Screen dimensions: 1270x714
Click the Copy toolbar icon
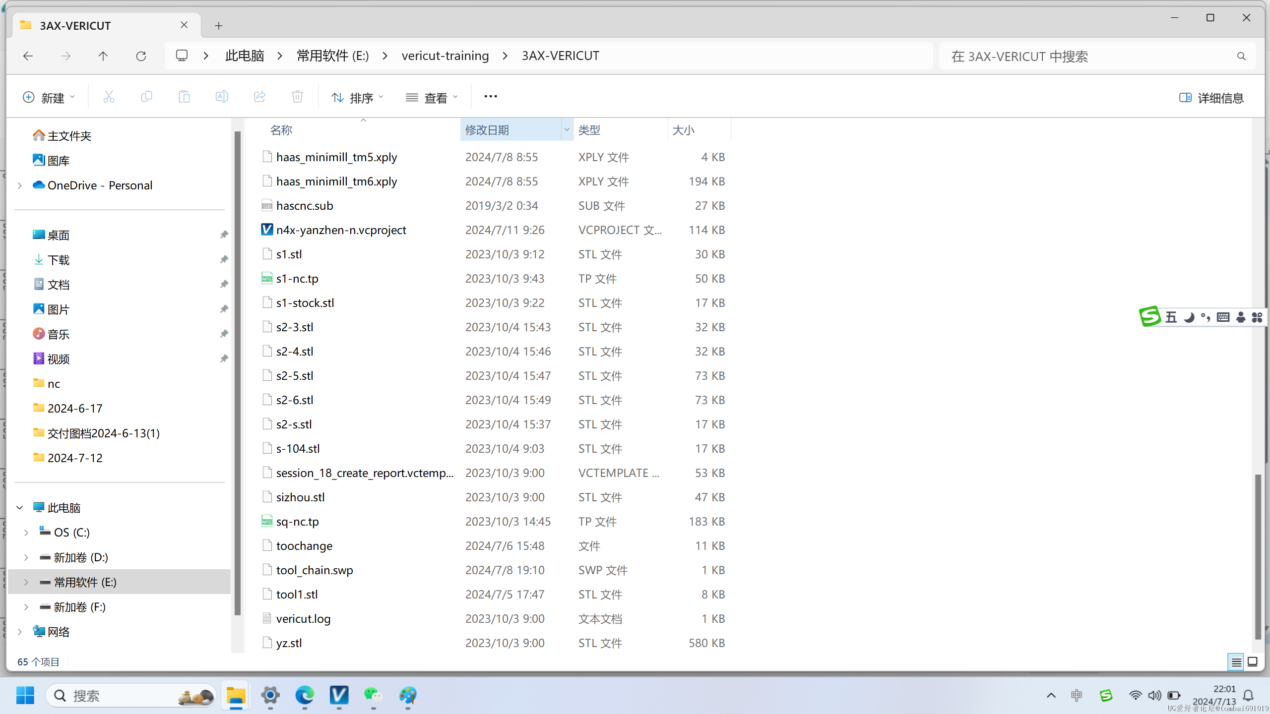coord(146,97)
